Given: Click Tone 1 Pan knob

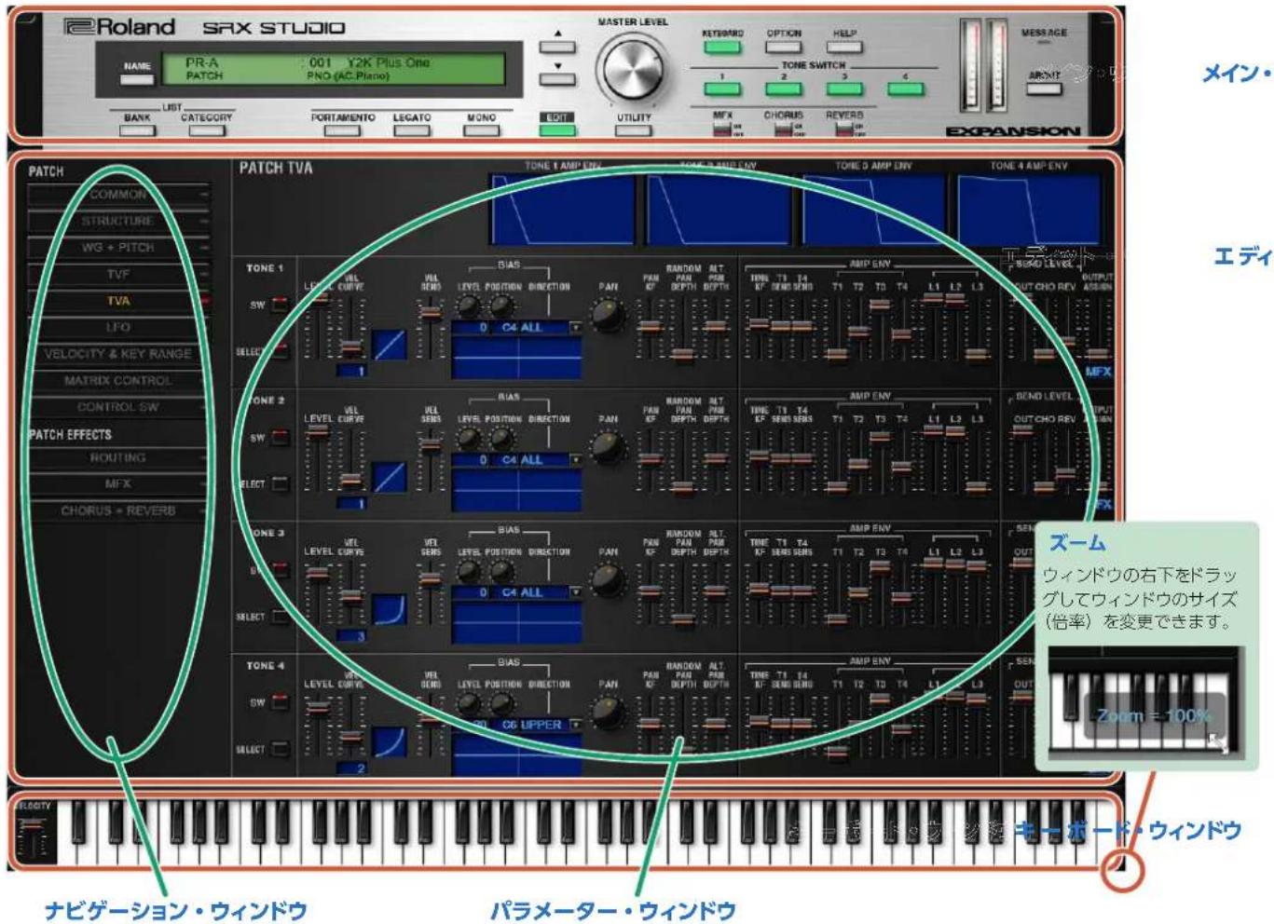Looking at the screenshot, I should (x=608, y=317).
